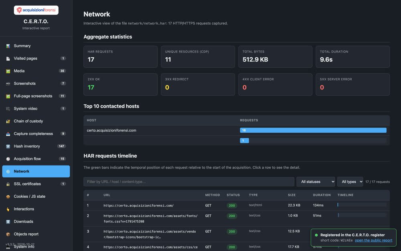
Task: Click the Downloads arrow icon
Action: pos(8,222)
